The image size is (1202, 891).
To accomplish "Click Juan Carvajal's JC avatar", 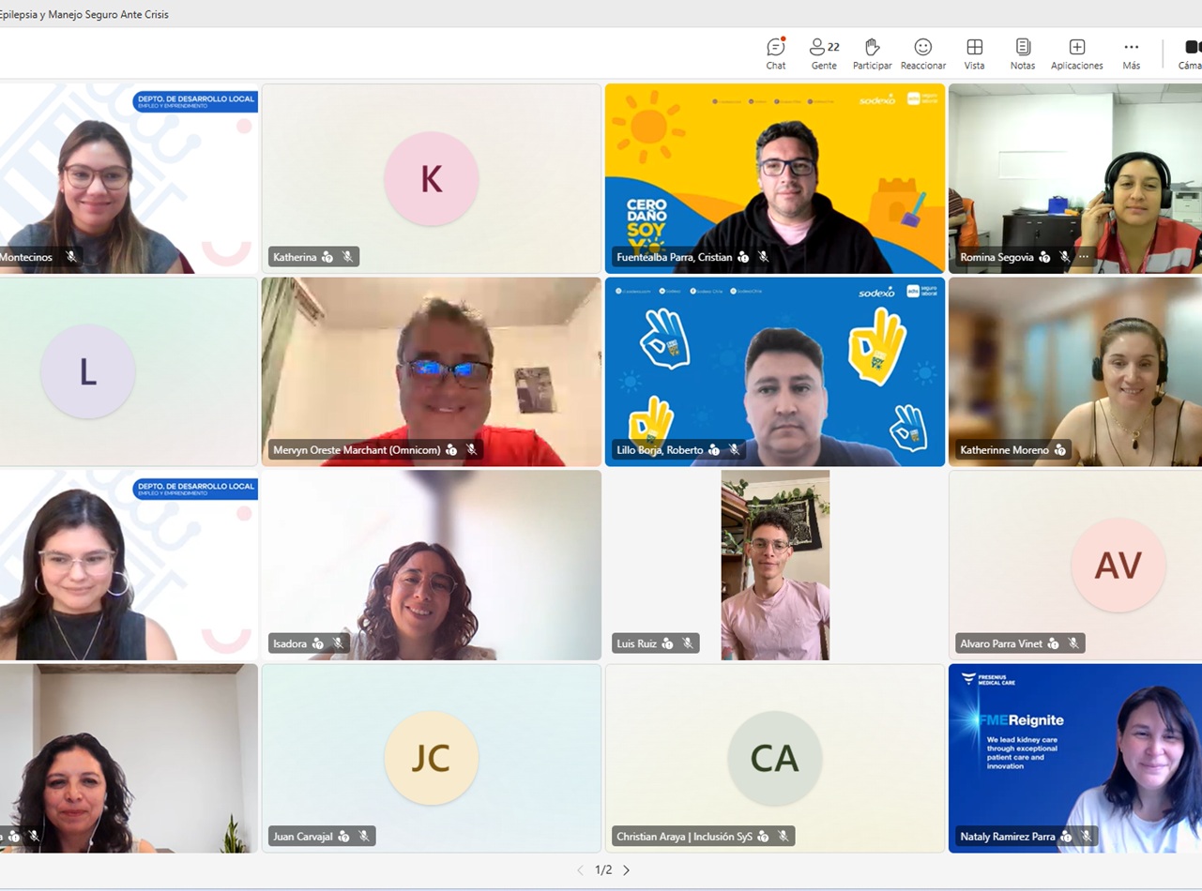I will pos(431,758).
